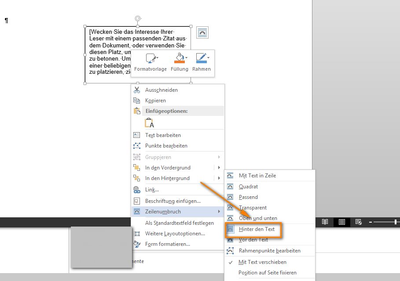Enable 'Position auf Seite fixieren'
400x281 pixels.
tap(267, 273)
